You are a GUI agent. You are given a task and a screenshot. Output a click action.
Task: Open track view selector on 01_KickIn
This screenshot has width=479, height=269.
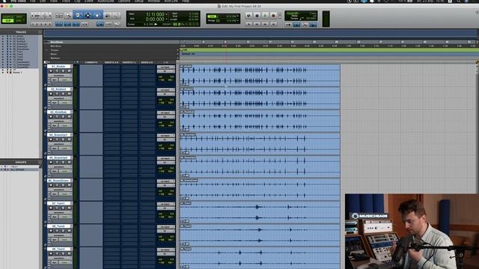click(x=59, y=75)
